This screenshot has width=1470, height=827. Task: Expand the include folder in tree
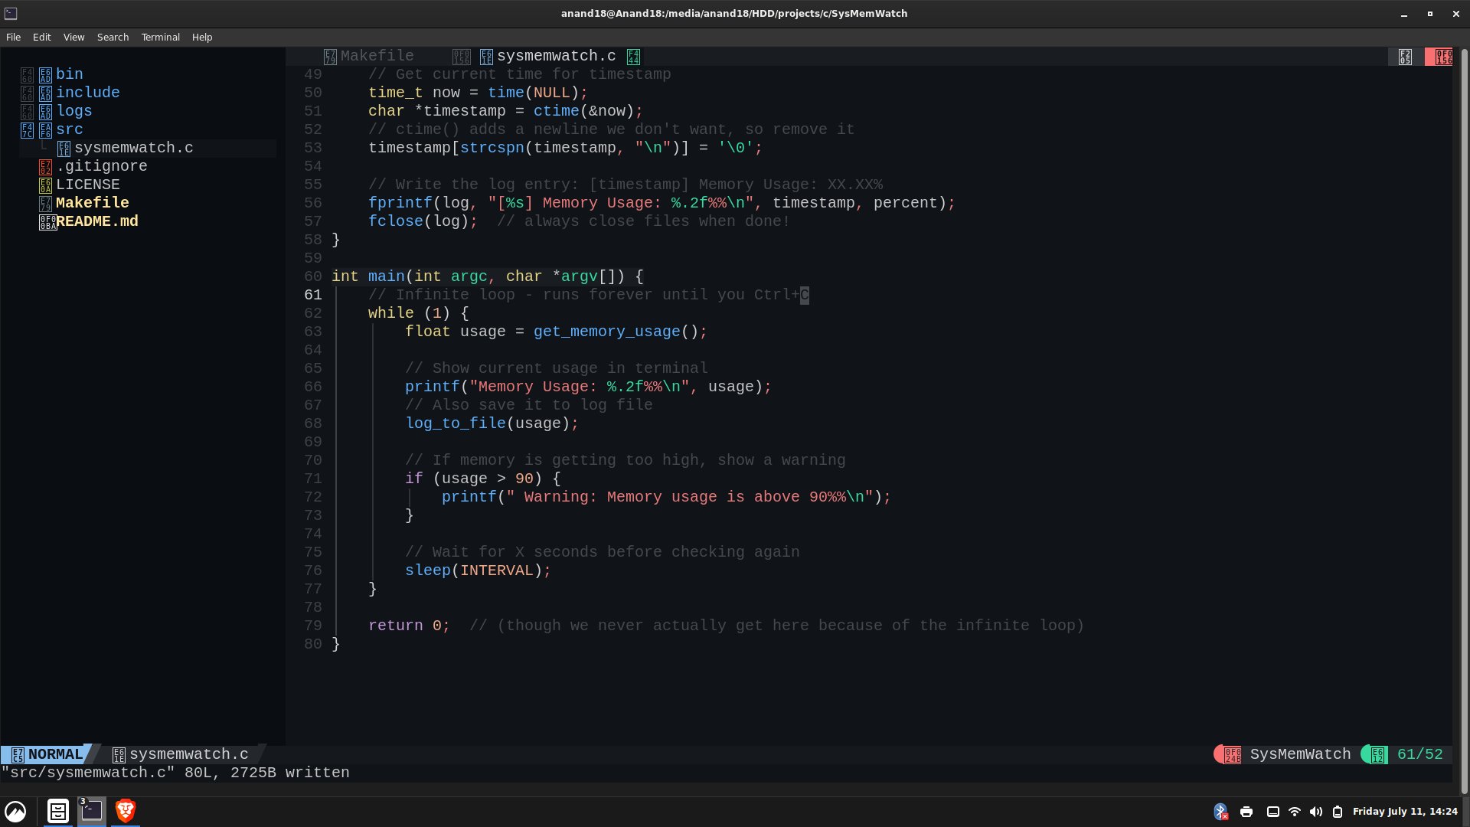pos(87,93)
